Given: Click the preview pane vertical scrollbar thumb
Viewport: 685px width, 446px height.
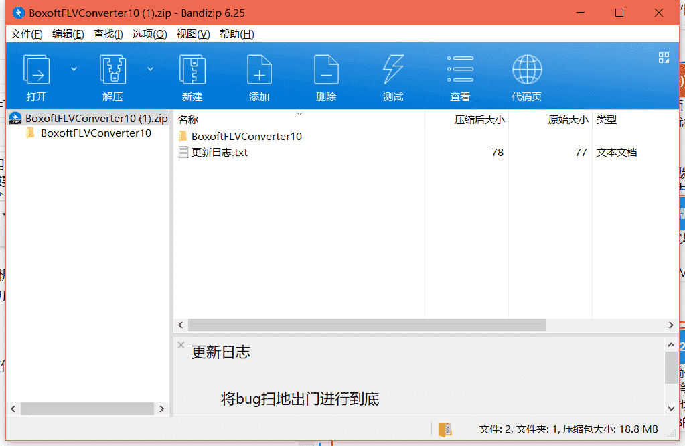Looking at the screenshot, I should (671, 368).
